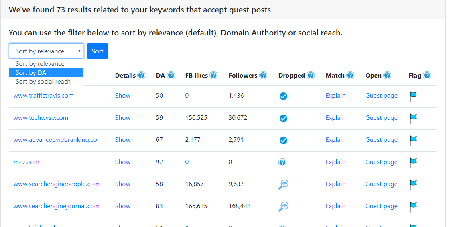
Task: Open the DA column help icon
Action: coord(171,76)
